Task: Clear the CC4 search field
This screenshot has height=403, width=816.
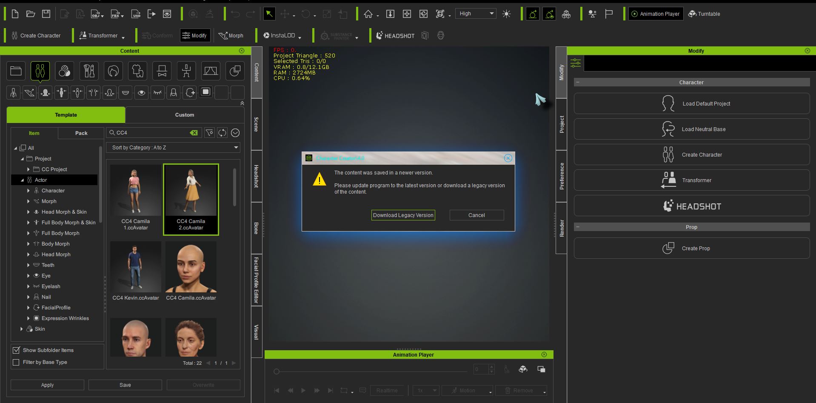Action: pos(194,133)
